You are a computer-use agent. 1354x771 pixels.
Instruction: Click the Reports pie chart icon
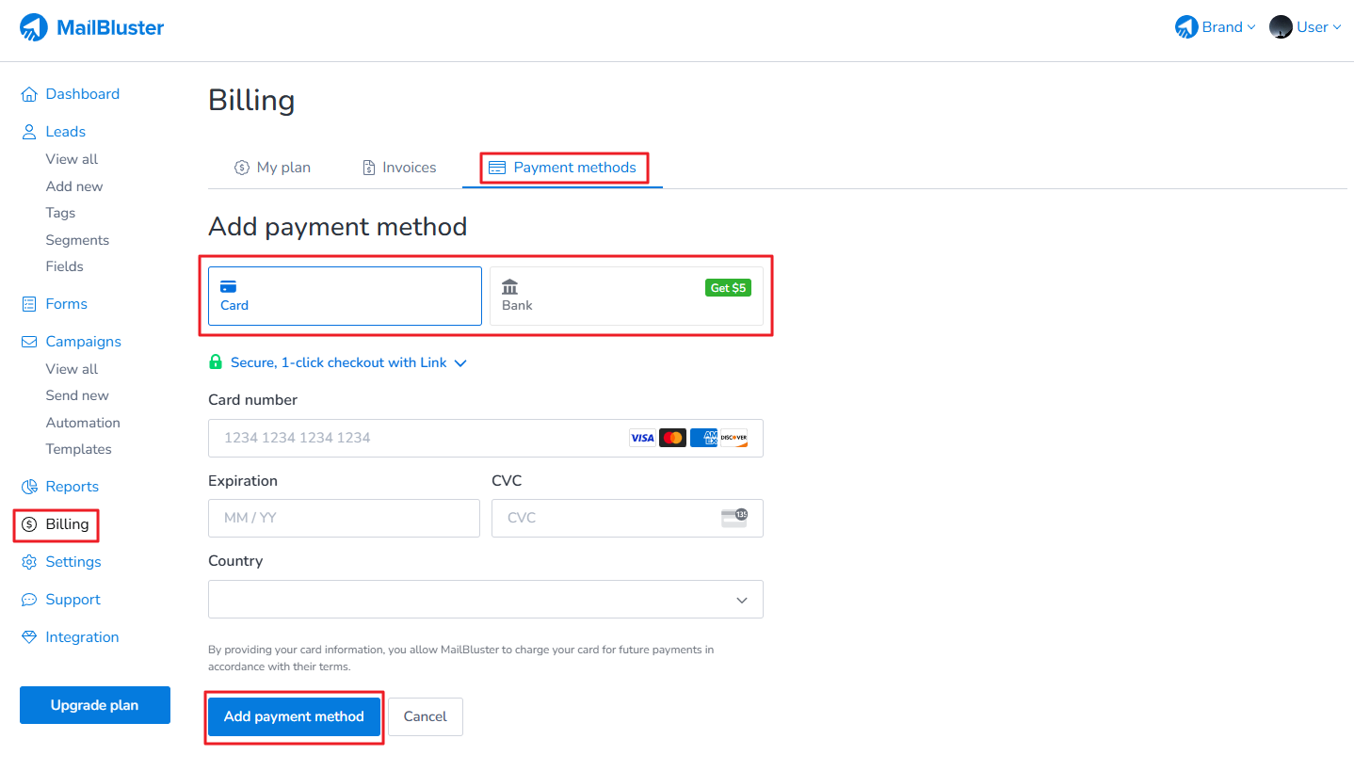pyautogui.click(x=29, y=487)
